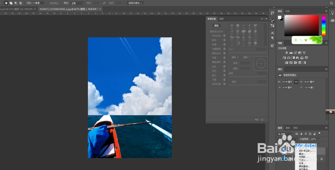Open the Layers panel menu
This screenshot has width=335, height=170.
(x=326, y=128)
